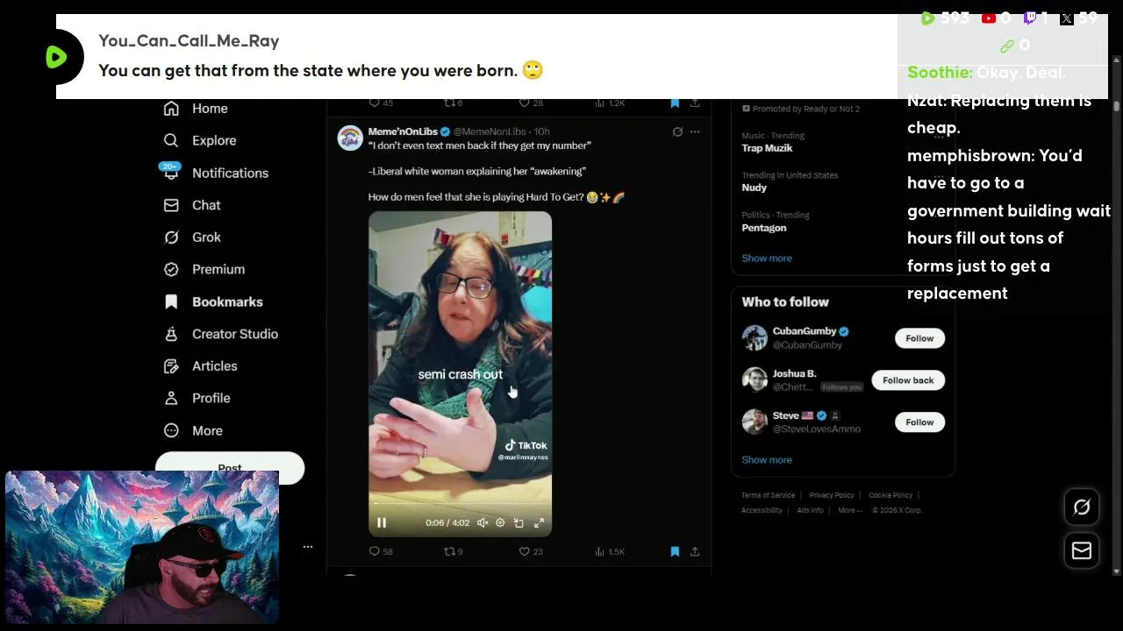
Task: Expand video to fullscreen
Action: coord(539,523)
